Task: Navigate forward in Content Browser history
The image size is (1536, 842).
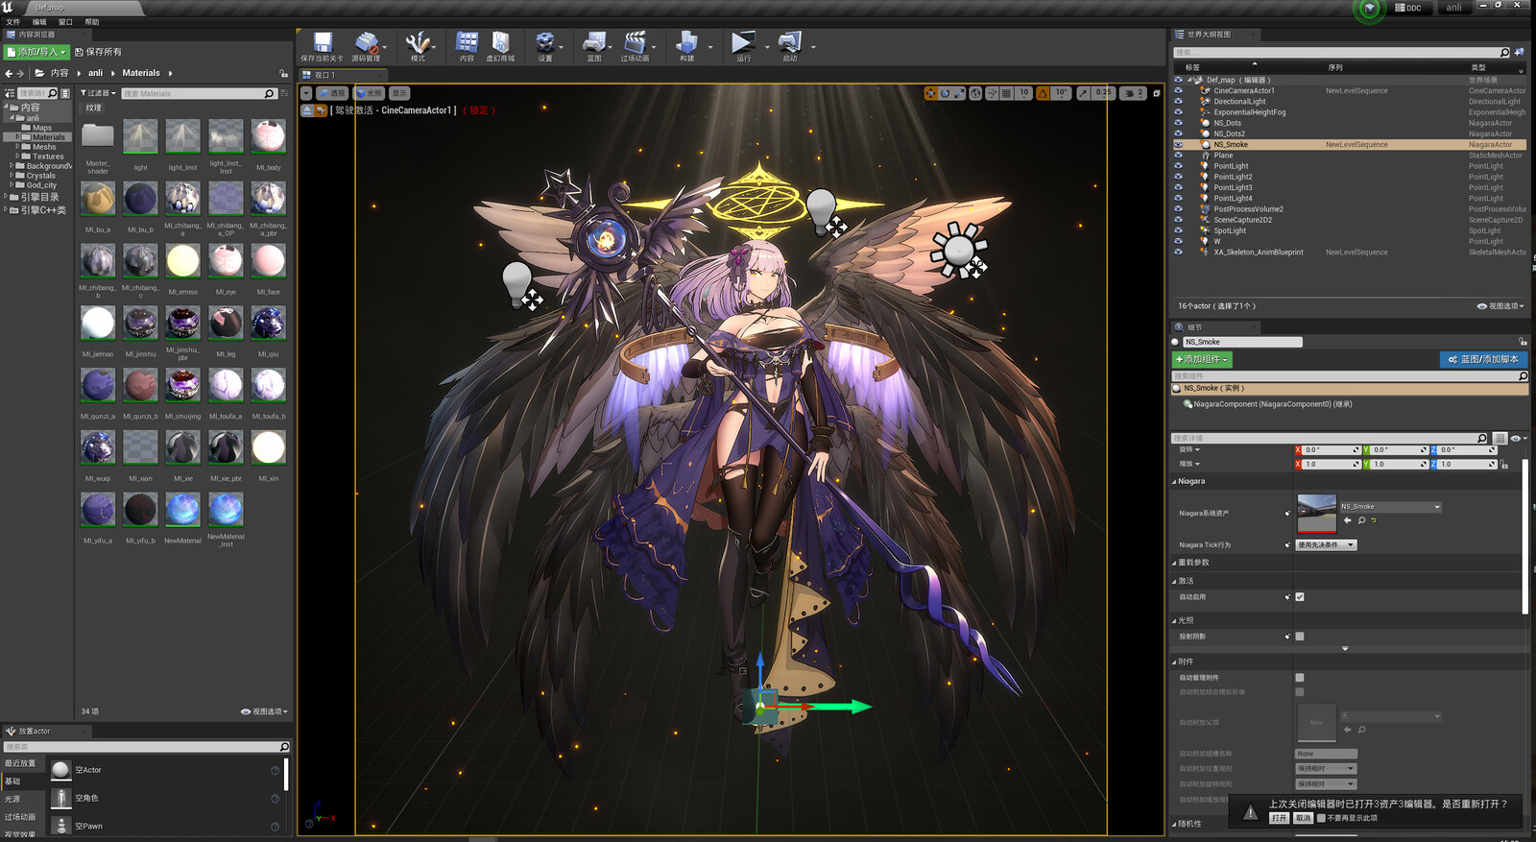Action: [x=20, y=73]
